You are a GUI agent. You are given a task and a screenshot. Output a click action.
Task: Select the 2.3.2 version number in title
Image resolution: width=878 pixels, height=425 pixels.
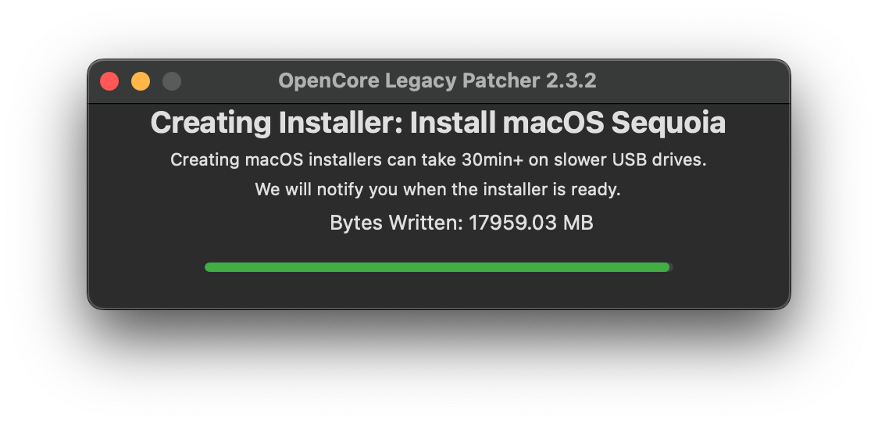(x=571, y=80)
